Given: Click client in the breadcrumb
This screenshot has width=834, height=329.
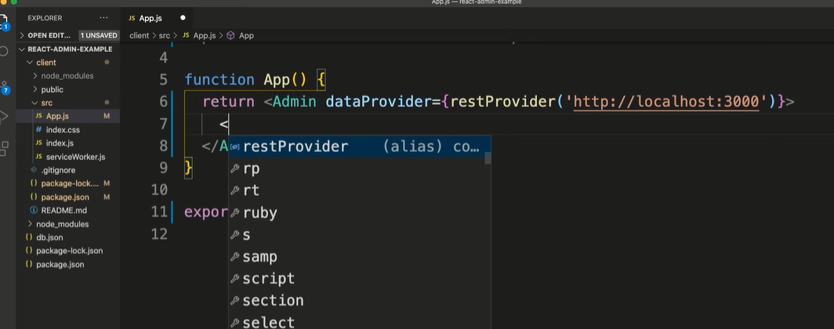Looking at the screenshot, I should [139, 35].
